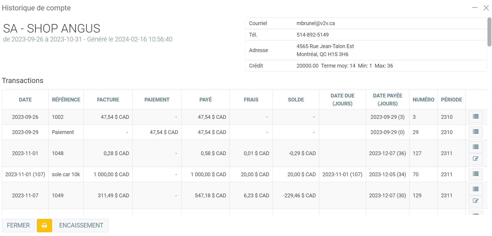The width and height of the screenshot is (492, 236).
Task: Select the email mbrunel@v2v.ca
Action: (316, 23)
